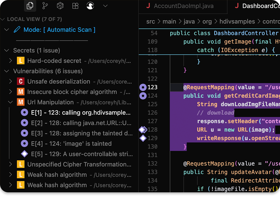Click the circle icon beside E[1]

[25, 113]
